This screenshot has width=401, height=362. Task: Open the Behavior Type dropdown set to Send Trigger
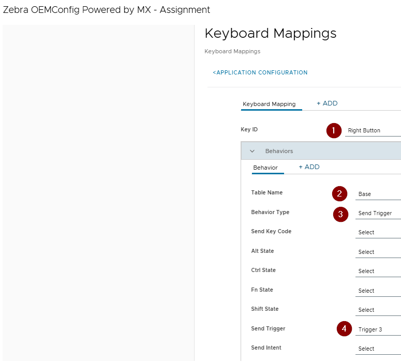(378, 213)
